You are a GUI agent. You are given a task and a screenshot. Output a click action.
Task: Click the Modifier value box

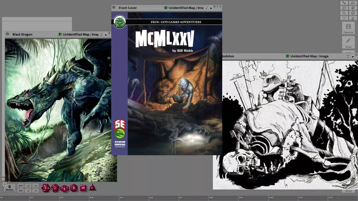[x=10, y=188]
